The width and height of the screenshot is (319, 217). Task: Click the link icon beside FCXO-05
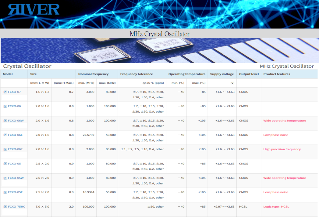pos(5,164)
